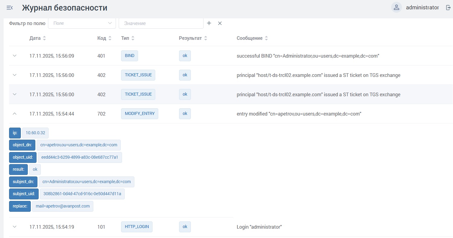Viewport: 453px width, 238px height.
Task: Expand the first TICKET_ISSUE row
Action: pos(14,75)
